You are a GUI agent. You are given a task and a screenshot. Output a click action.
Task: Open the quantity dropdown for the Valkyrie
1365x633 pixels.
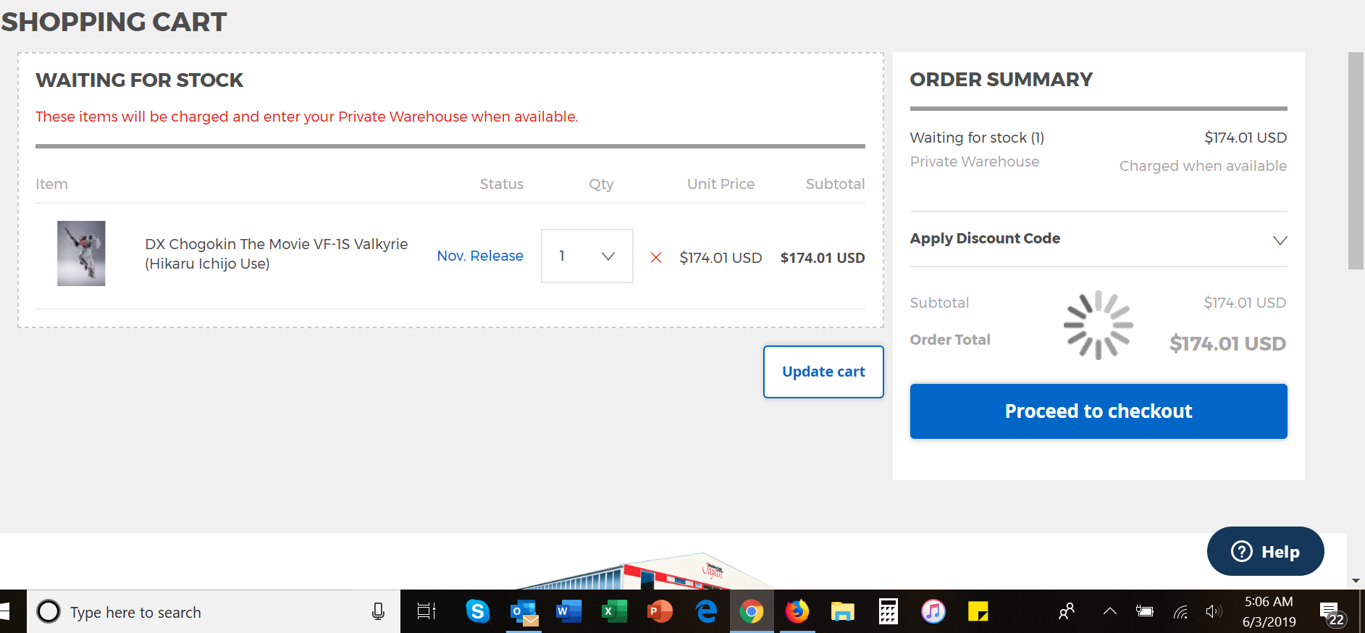(587, 256)
